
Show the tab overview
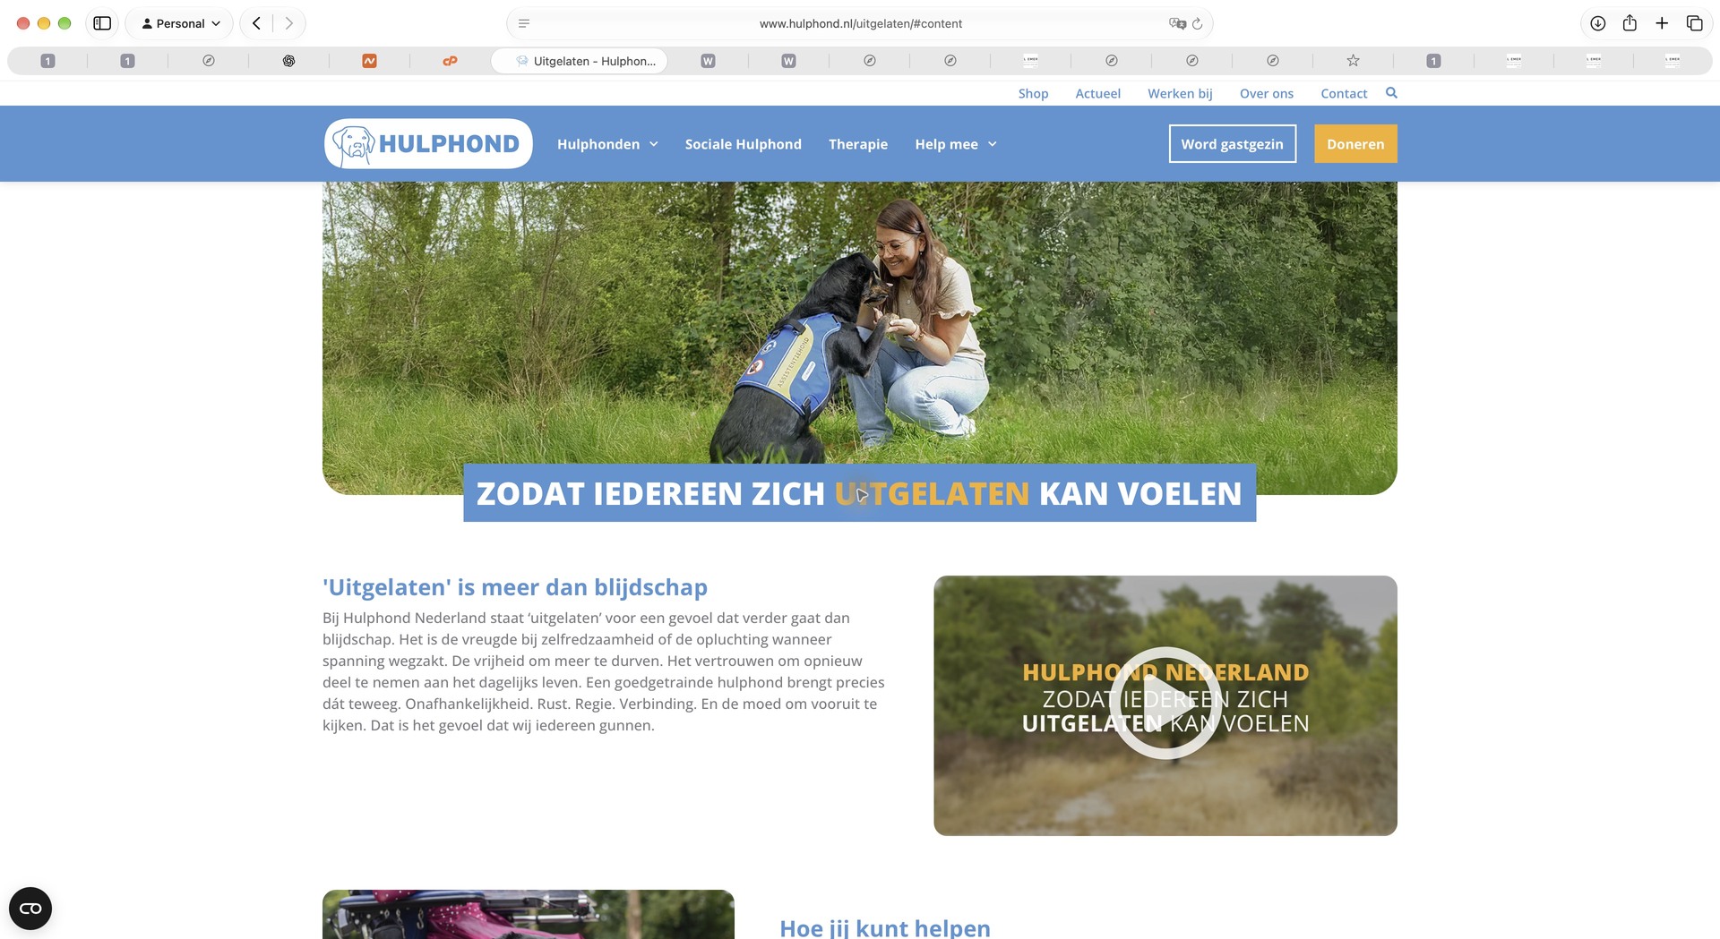point(1694,23)
